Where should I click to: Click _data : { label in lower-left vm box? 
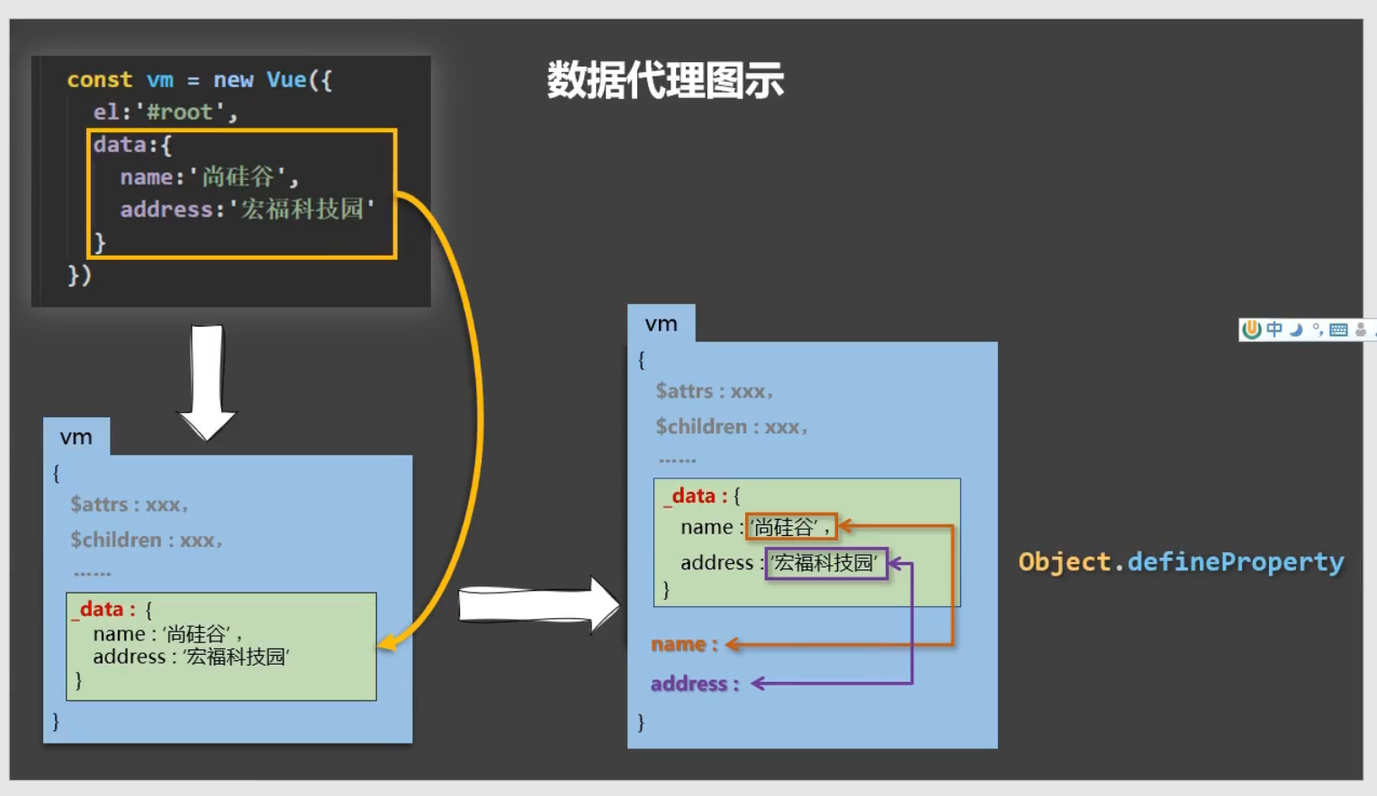112,609
